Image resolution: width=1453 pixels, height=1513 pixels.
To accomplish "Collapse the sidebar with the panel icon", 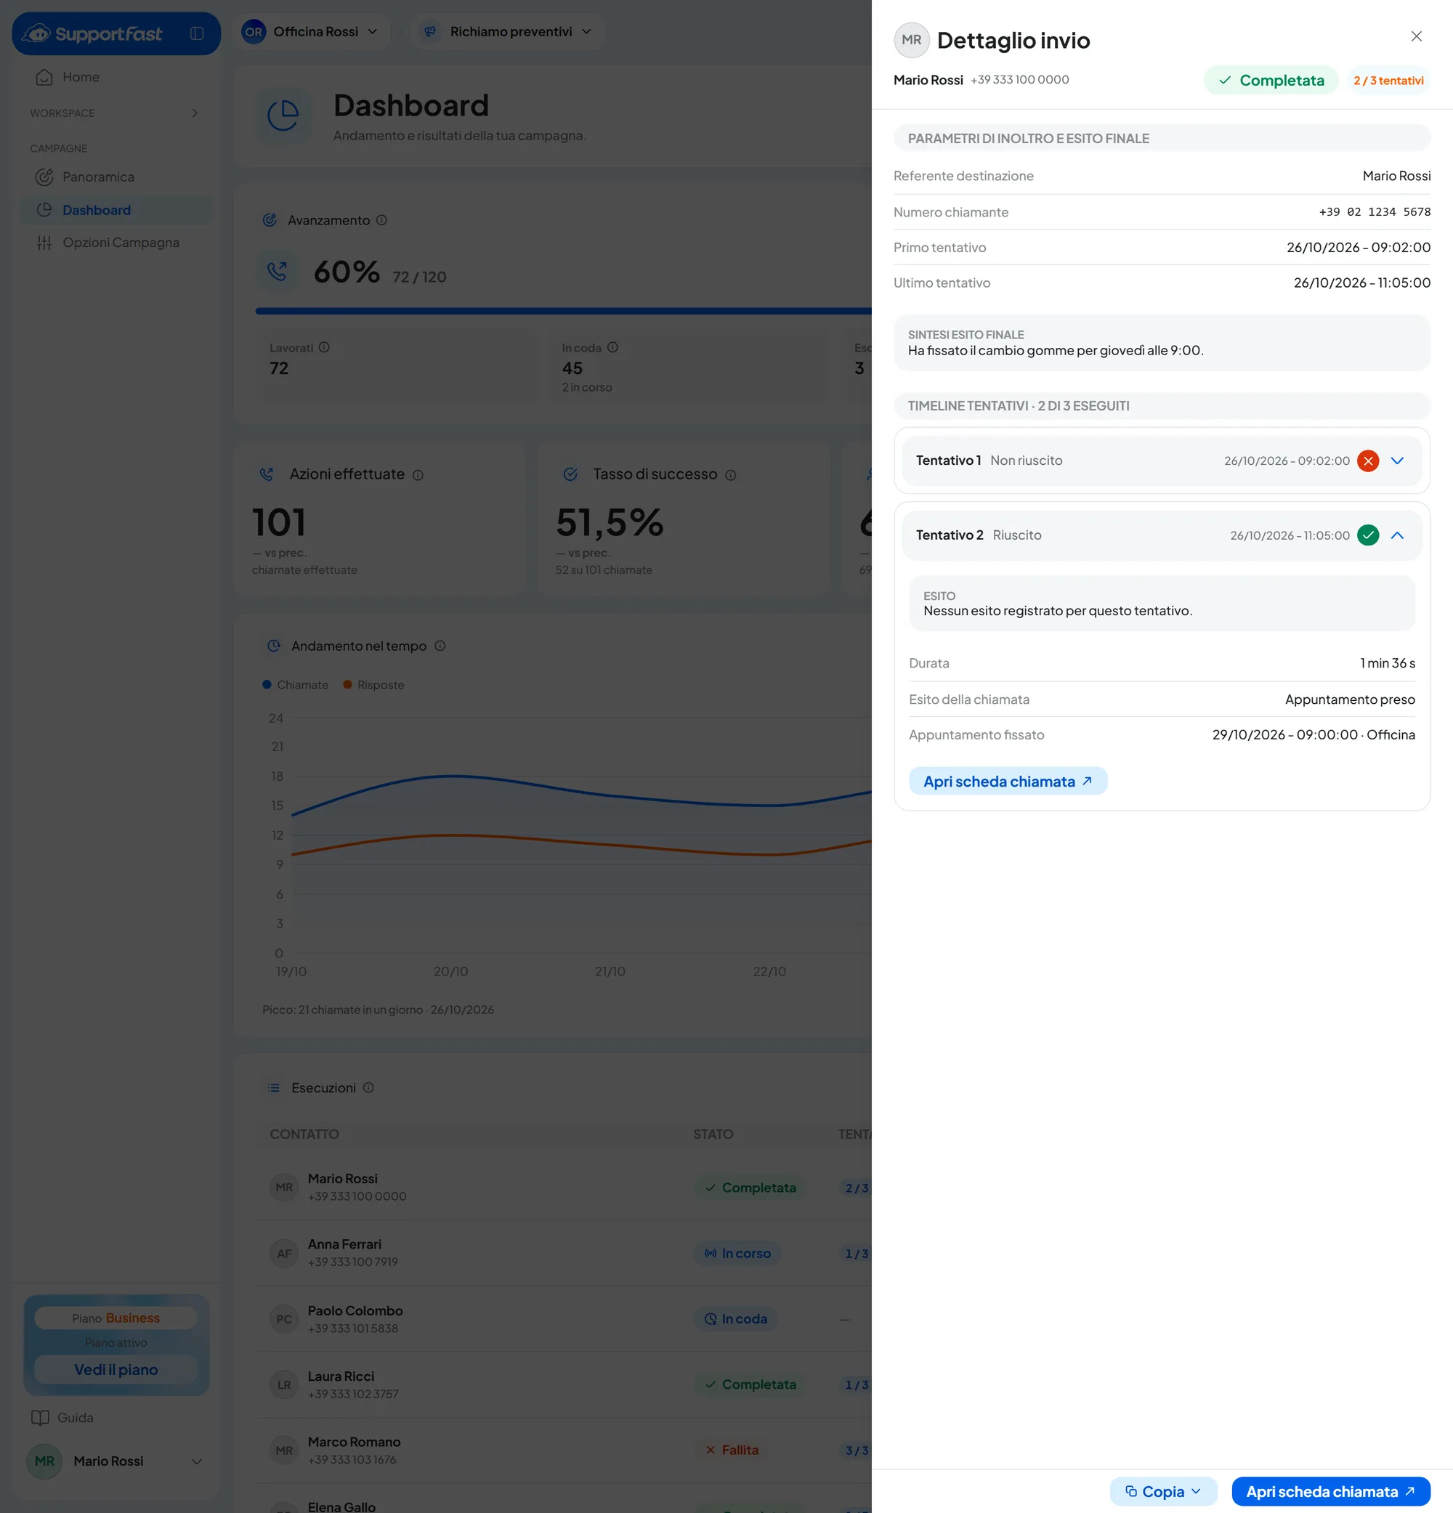I will point(197,33).
